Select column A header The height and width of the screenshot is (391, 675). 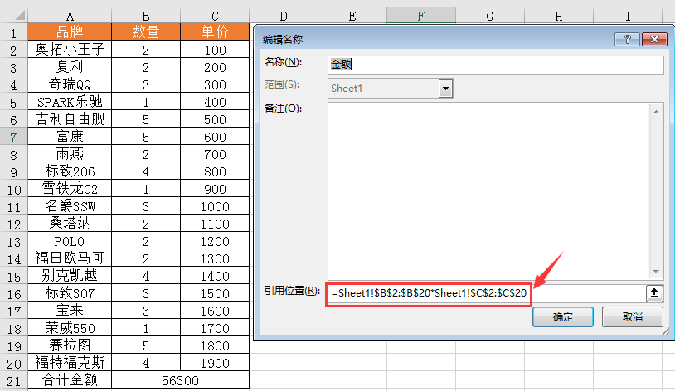point(70,16)
